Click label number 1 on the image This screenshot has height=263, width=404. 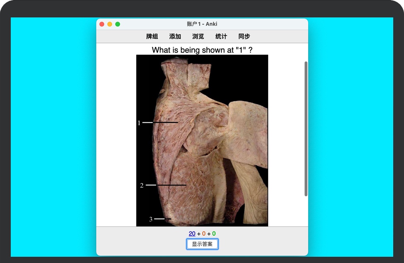pyautogui.click(x=139, y=123)
